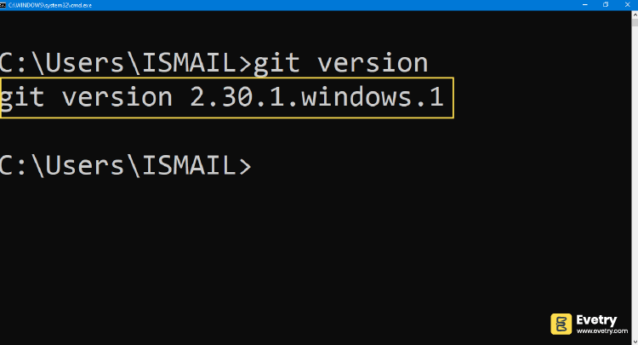Click the Evetry yellow logo icon
Image resolution: width=638 pixels, height=345 pixels.
pos(562,324)
